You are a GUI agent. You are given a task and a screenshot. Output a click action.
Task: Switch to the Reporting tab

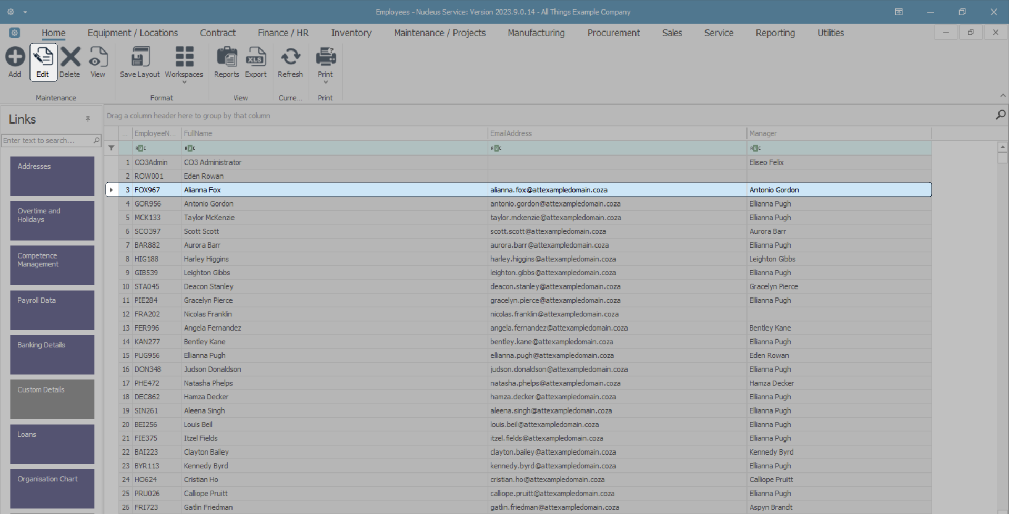(775, 33)
